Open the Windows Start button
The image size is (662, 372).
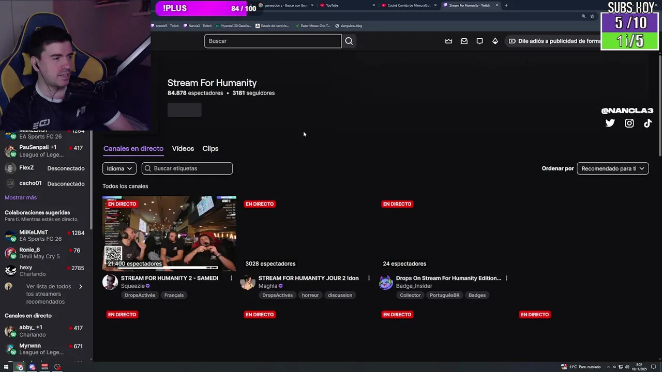[x=6, y=367]
